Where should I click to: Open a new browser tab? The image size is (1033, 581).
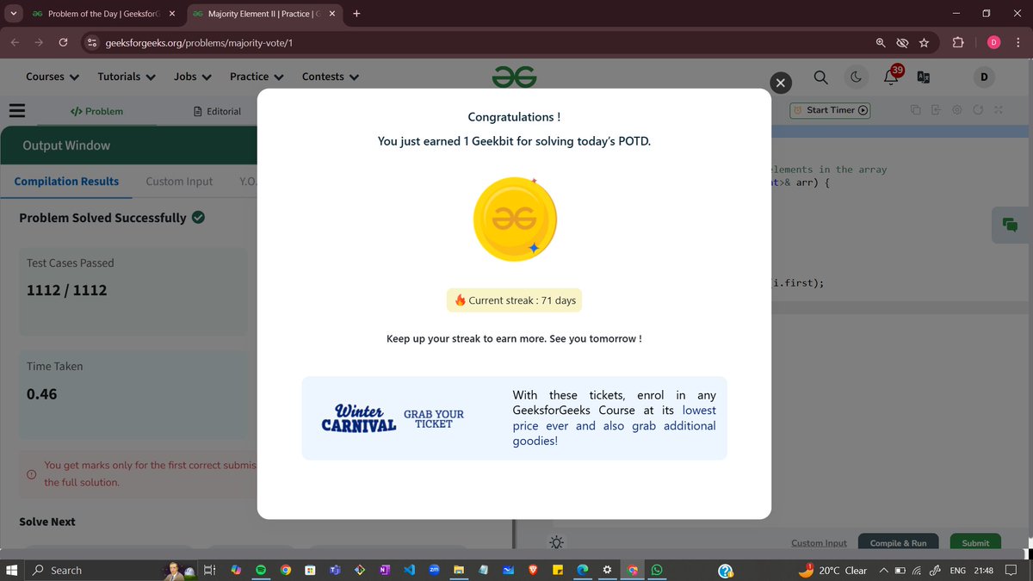click(x=356, y=14)
